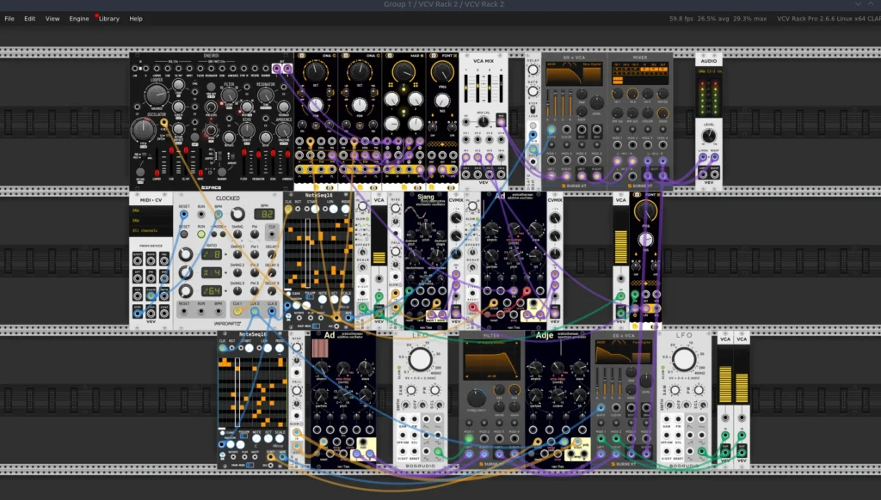
Task: Click the fps performance readout in menu bar
Action: click(x=681, y=19)
